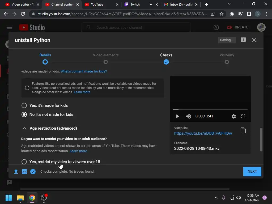
Task: Go to the Checks step
Action: [166, 59]
